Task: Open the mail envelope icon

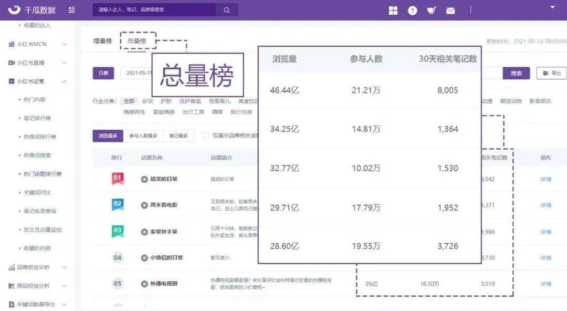Action: click(450, 11)
